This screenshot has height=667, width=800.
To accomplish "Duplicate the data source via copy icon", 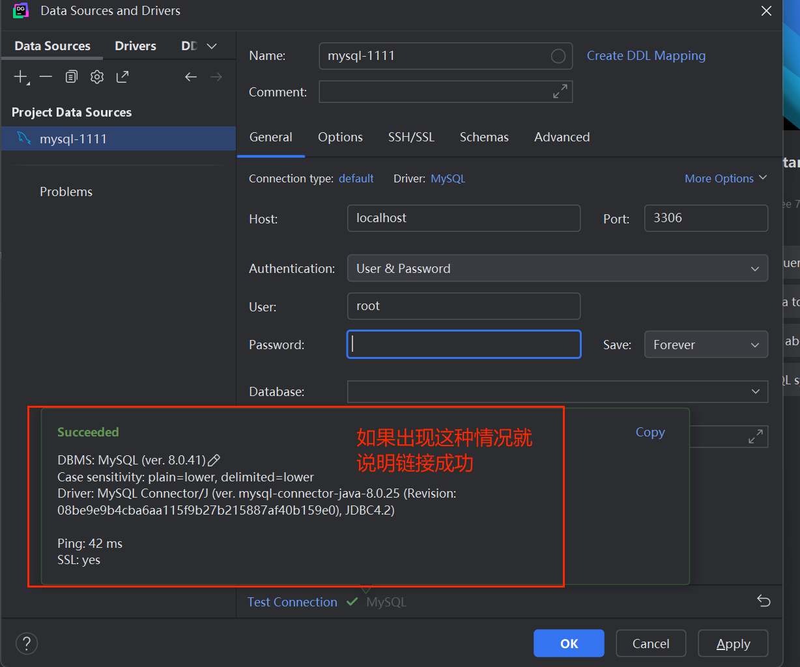I will click(72, 77).
